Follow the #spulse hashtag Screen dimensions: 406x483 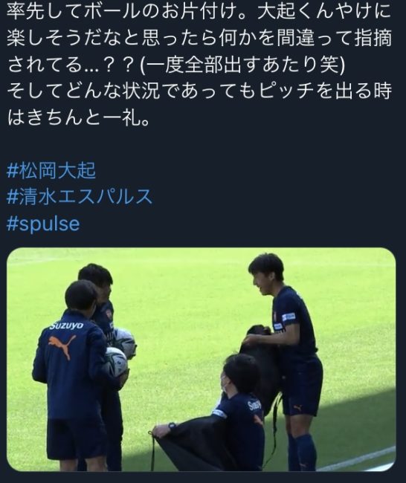pos(43,224)
